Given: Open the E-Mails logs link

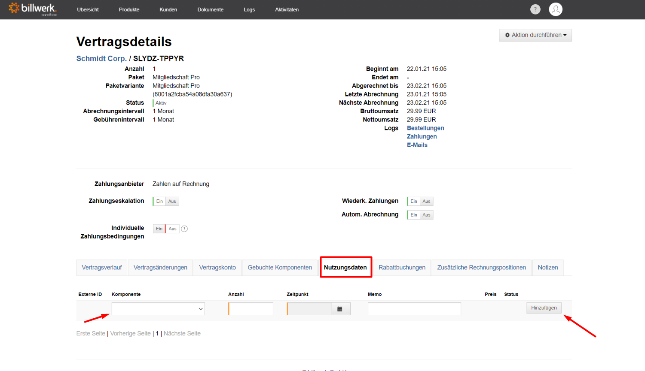Looking at the screenshot, I should coord(417,145).
